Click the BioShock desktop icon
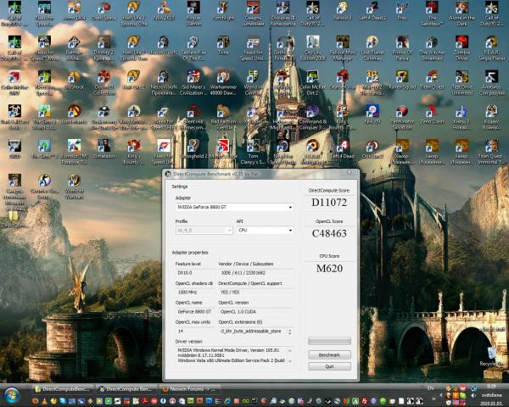This screenshot has width=509, height=407. [74, 81]
